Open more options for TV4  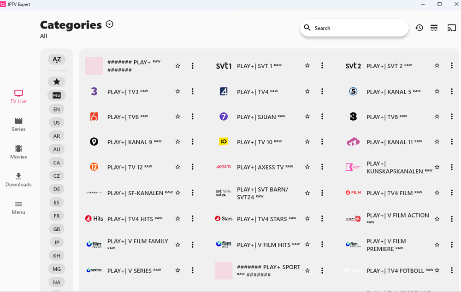[322, 91]
